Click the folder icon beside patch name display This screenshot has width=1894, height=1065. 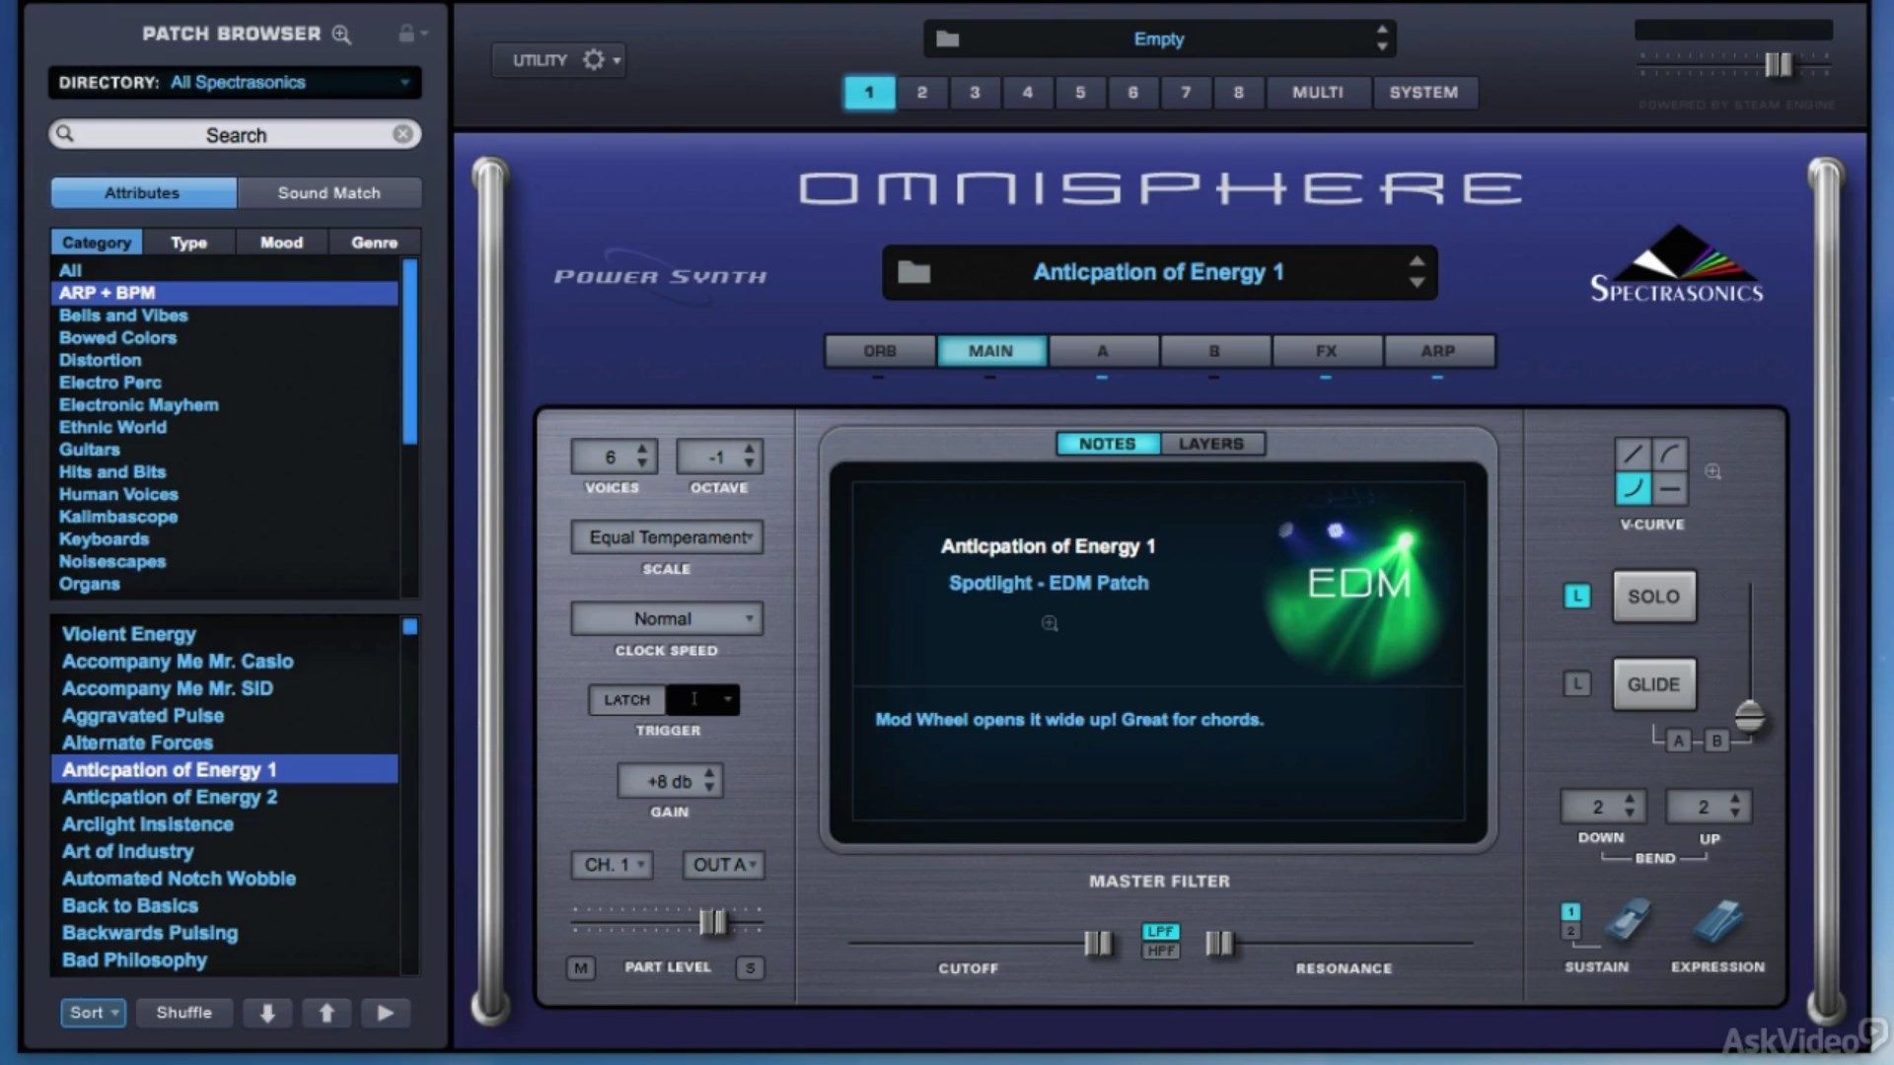pyautogui.click(x=913, y=272)
